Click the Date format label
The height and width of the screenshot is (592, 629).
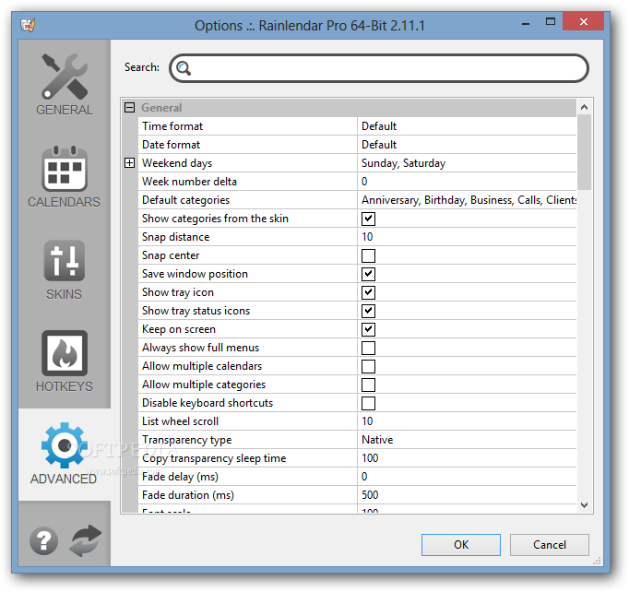coord(171,145)
